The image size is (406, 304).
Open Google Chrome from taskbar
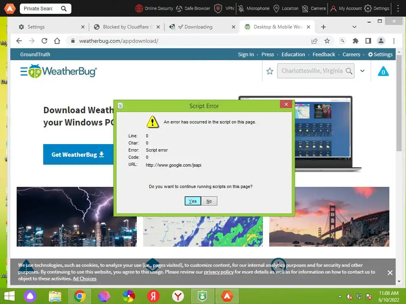point(80,296)
